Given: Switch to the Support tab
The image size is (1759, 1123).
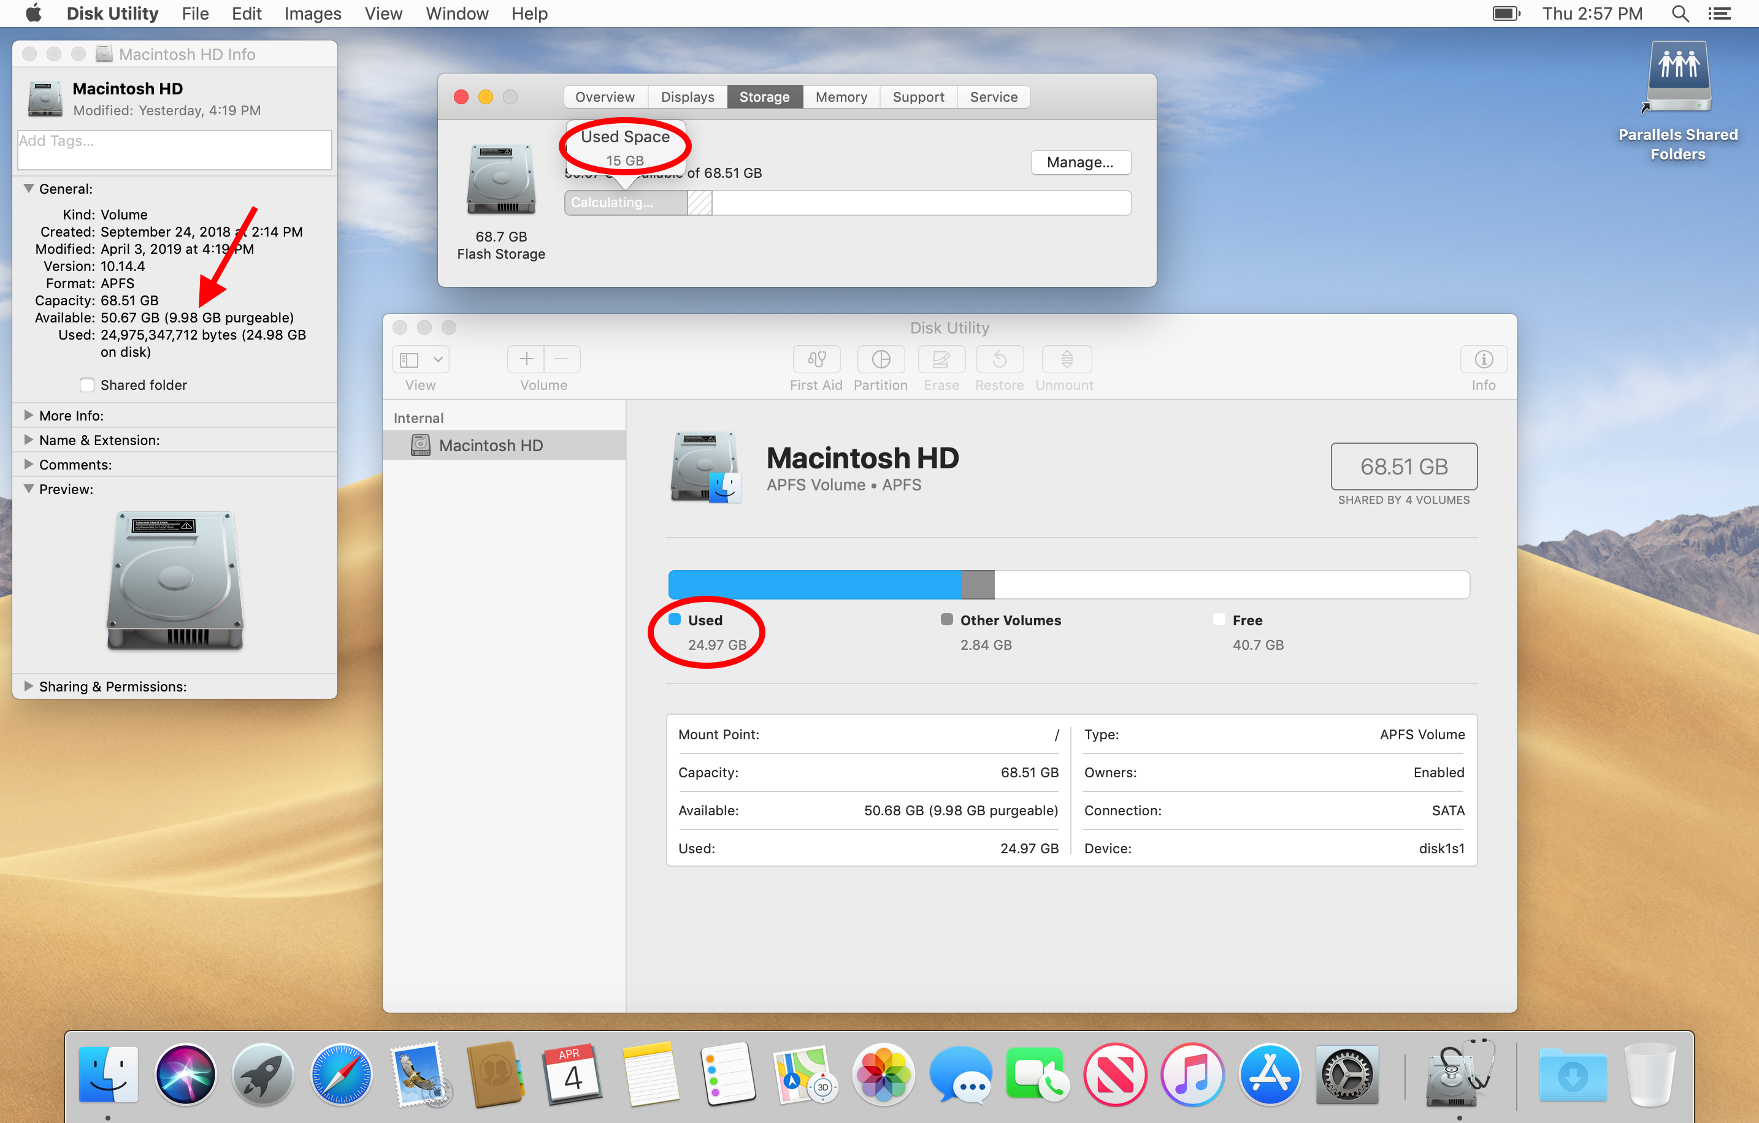Looking at the screenshot, I should coord(918,97).
